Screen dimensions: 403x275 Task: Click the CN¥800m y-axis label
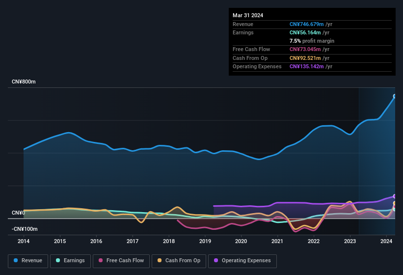pos(24,82)
